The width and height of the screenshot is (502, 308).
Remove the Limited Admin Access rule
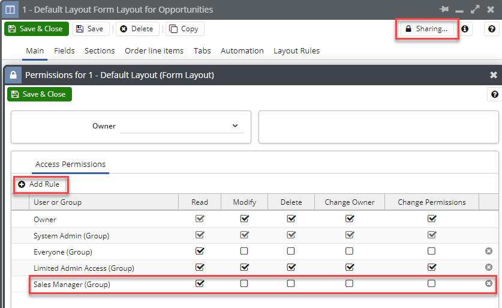489,267
